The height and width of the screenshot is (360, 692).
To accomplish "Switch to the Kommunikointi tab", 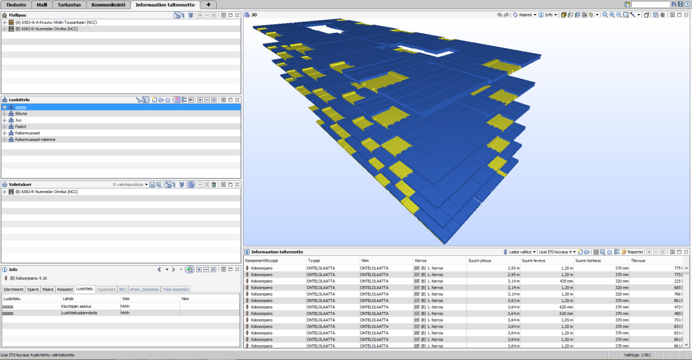I will coord(108,5).
